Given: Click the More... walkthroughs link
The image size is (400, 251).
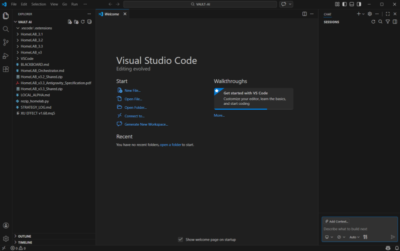Looking at the screenshot, I should pos(219,115).
